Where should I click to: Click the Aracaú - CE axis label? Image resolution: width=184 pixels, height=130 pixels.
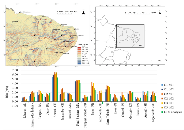pos(55,111)
